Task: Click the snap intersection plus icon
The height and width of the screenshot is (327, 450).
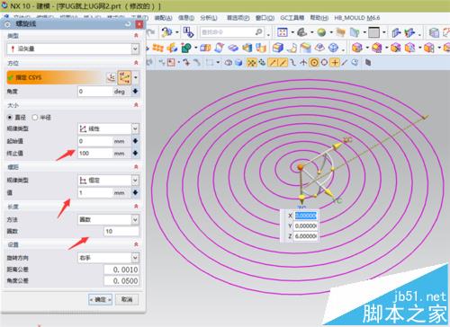Action: tap(335, 62)
